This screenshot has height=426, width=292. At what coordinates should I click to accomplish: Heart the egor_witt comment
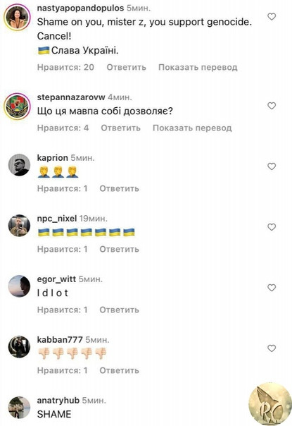point(272,288)
